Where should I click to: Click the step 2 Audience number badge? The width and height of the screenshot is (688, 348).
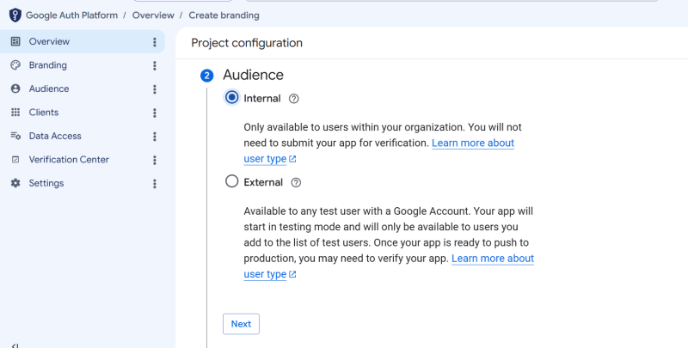pos(206,76)
